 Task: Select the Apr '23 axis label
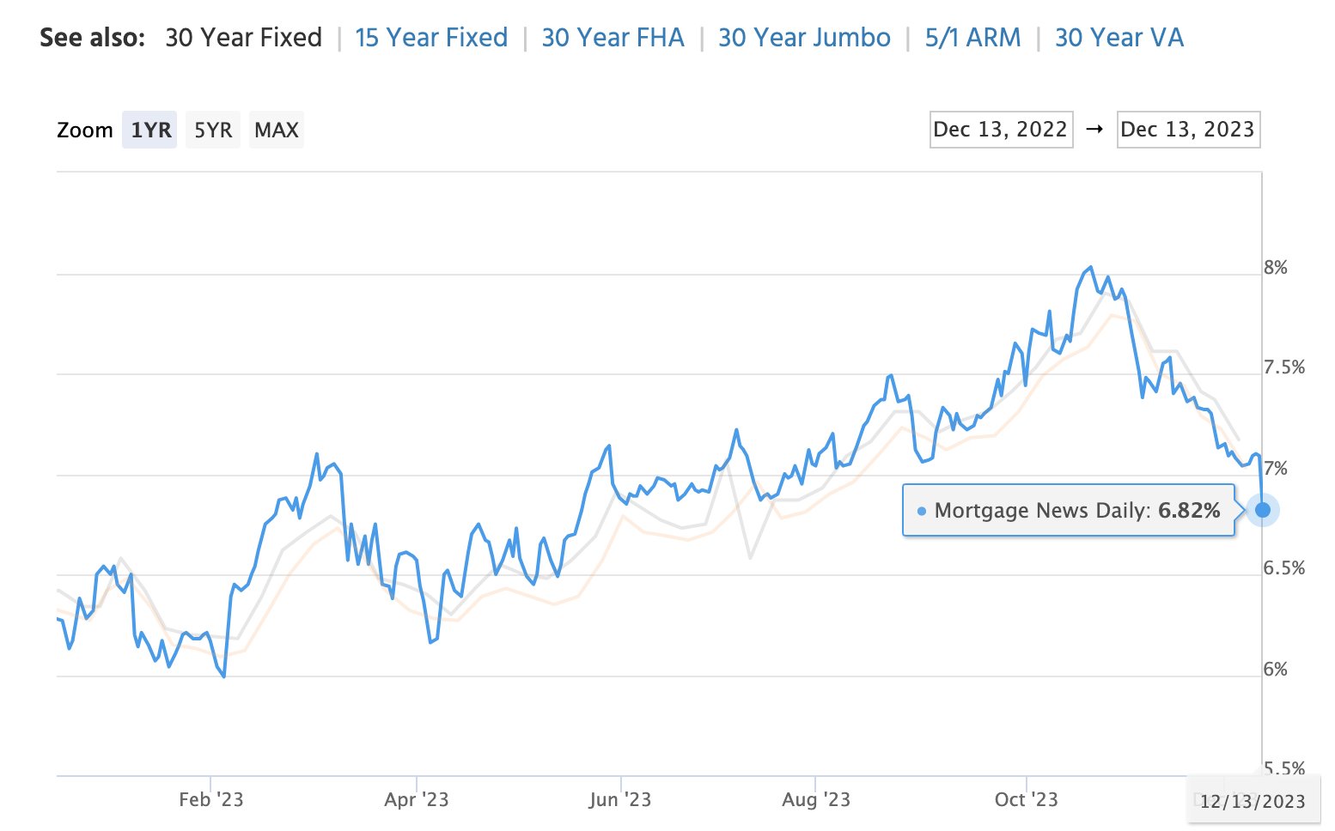point(416,799)
